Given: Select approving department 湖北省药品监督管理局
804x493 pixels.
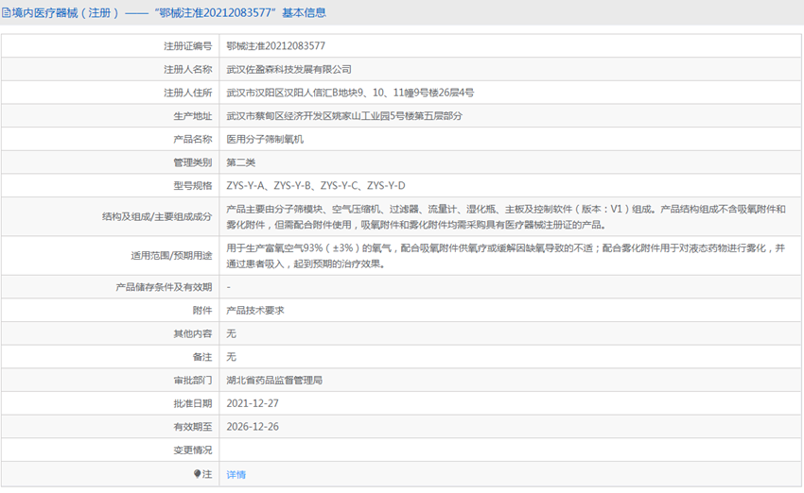Looking at the screenshot, I should pos(274,381).
